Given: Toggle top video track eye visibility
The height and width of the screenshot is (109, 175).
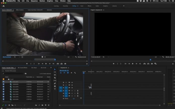Looking at the screenshot, I should click(72, 82).
